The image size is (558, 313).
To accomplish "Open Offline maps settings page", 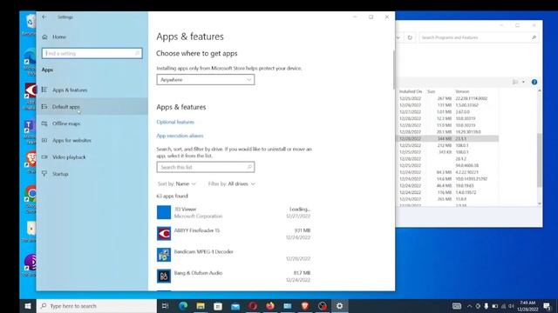I will [x=92, y=123].
